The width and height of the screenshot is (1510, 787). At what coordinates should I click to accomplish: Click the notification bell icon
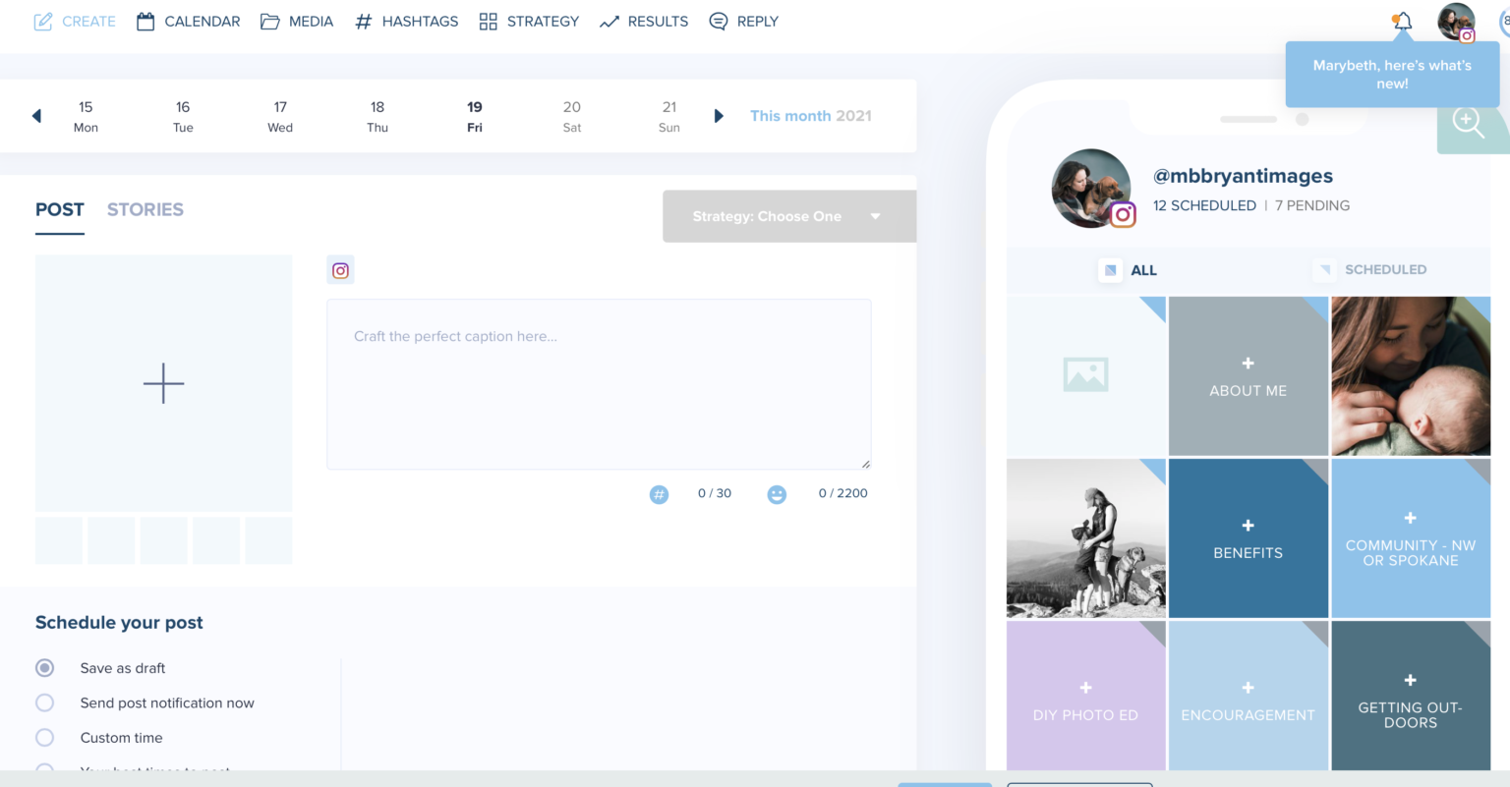pyautogui.click(x=1403, y=21)
